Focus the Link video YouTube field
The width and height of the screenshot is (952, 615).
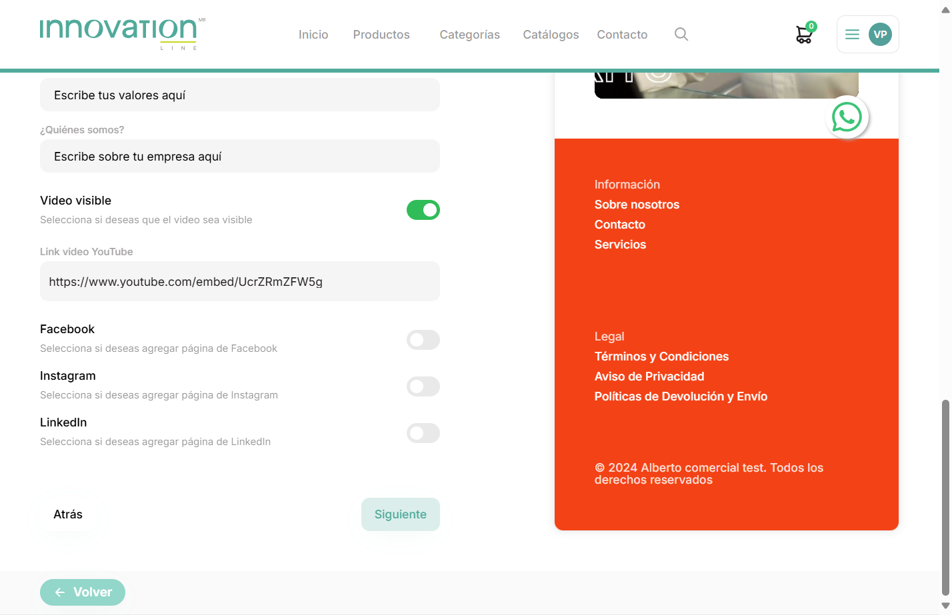pos(240,281)
